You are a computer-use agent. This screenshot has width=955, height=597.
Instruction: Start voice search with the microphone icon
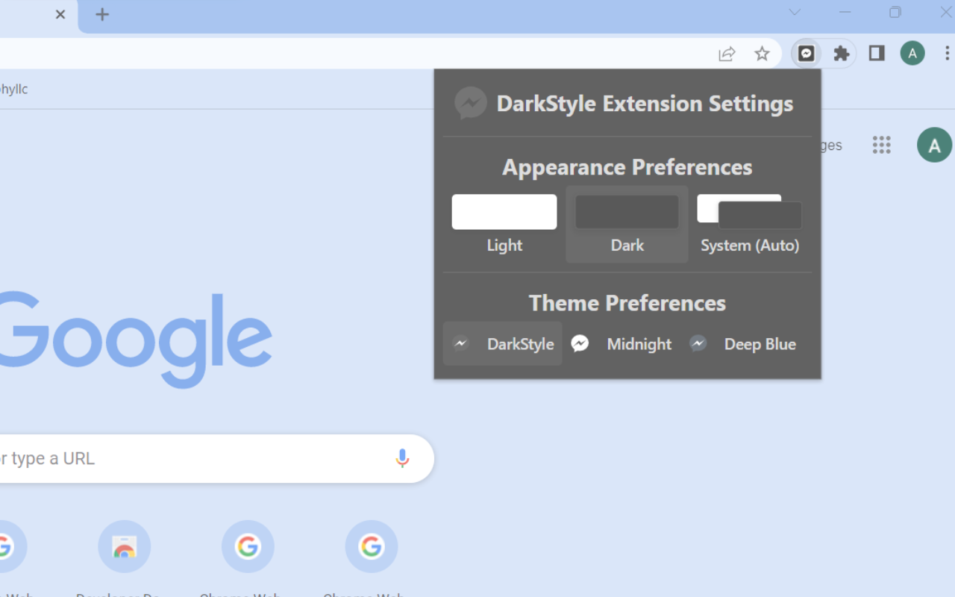coord(402,458)
